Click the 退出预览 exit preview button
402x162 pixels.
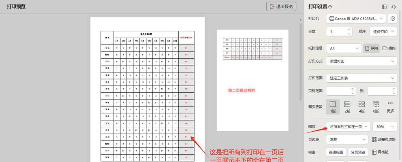(281, 6)
